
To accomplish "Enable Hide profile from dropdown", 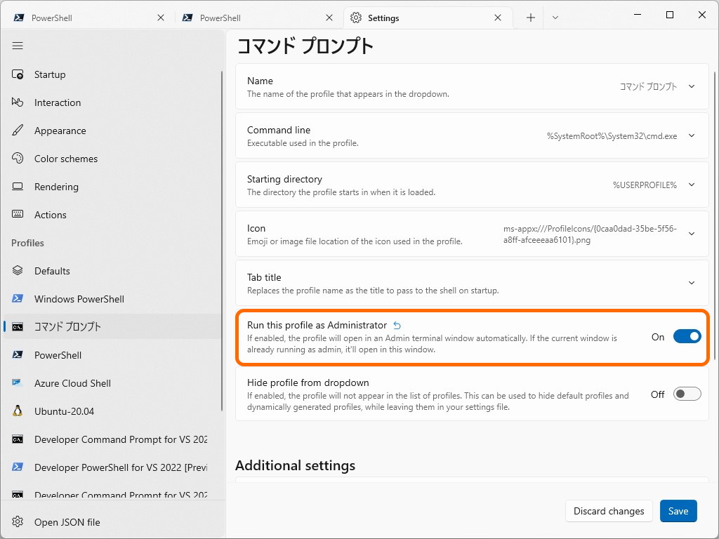I will [x=687, y=394].
